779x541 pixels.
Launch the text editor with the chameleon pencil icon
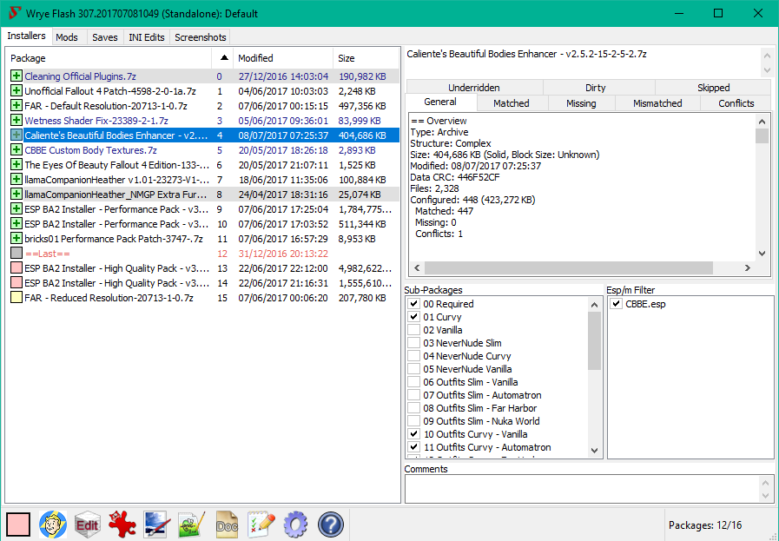tap(192, 525)
